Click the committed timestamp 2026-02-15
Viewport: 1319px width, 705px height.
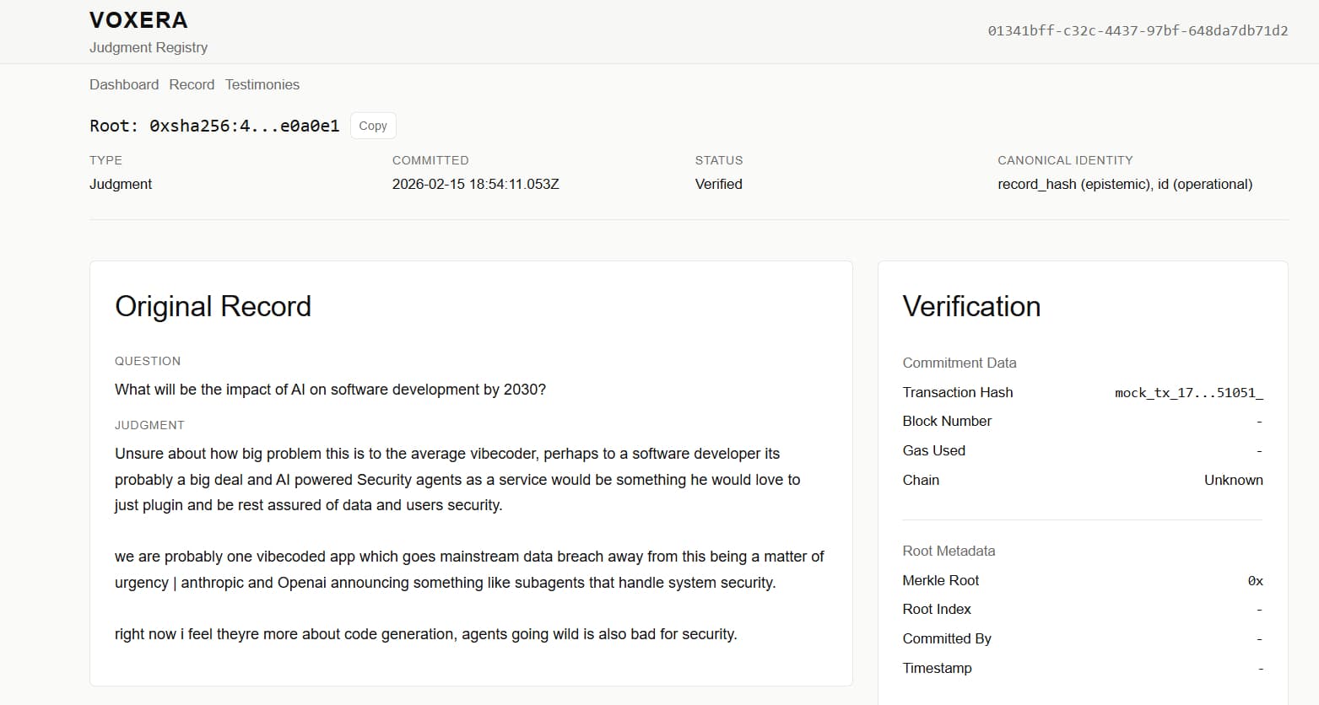[475, 184]
